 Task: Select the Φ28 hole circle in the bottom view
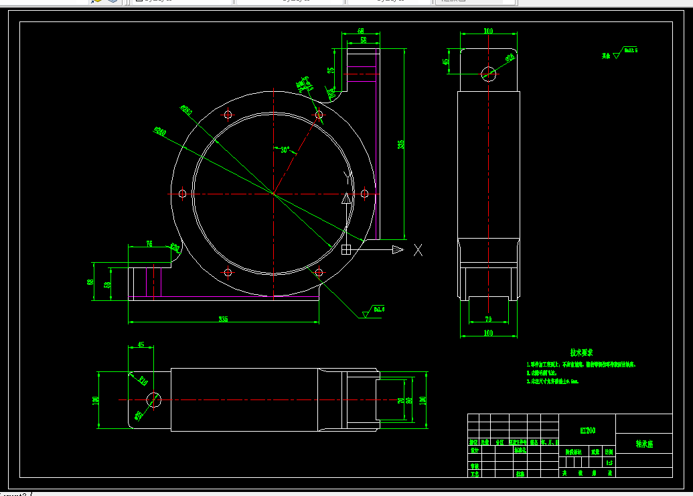point(153,400)
